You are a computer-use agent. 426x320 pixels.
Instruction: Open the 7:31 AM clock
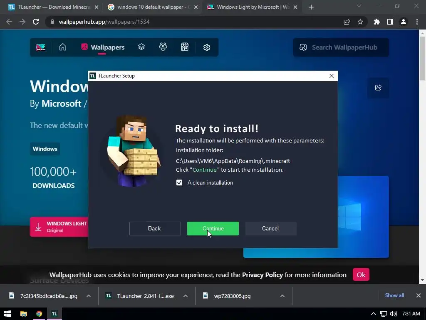(x=411, y=314)
